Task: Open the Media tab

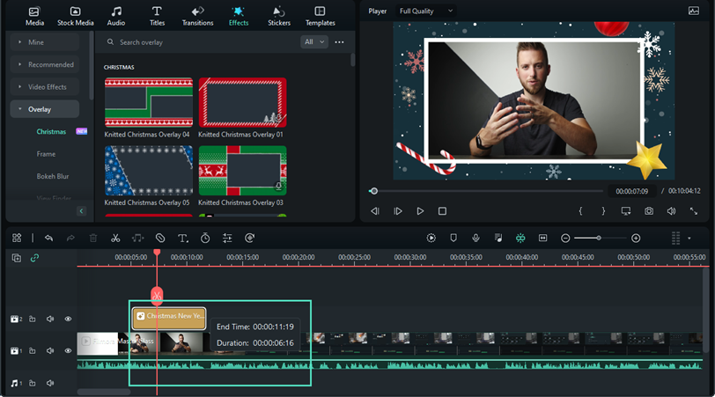Action: pos(34,17)
